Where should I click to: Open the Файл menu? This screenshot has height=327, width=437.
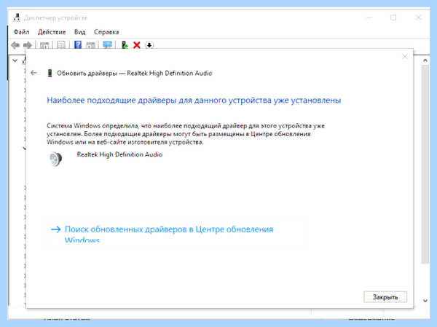coord(21,32)
